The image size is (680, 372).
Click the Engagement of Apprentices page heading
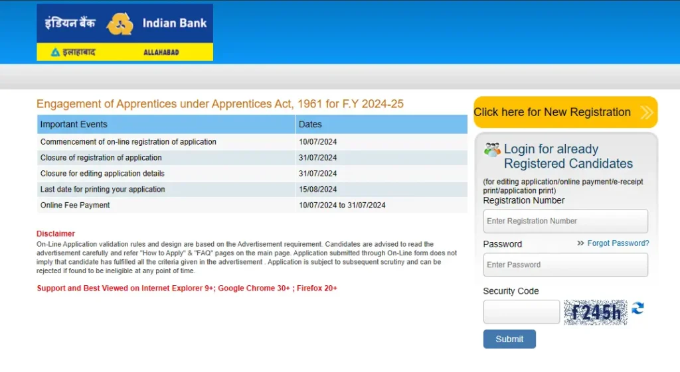pos(220,104)
